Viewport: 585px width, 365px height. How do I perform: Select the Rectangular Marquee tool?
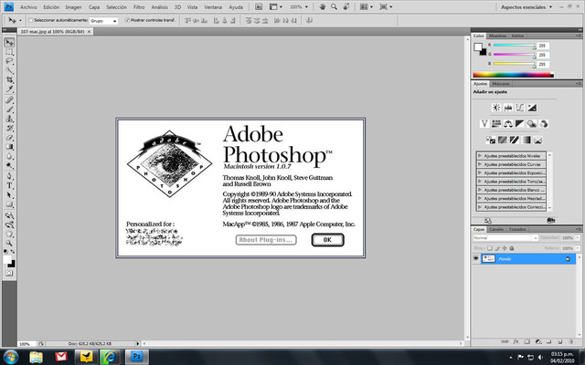[9, 52]
